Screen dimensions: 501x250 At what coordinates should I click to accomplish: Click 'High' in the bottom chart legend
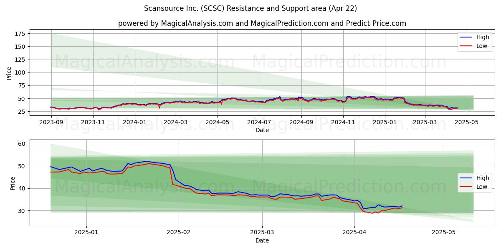coord(483,178)
